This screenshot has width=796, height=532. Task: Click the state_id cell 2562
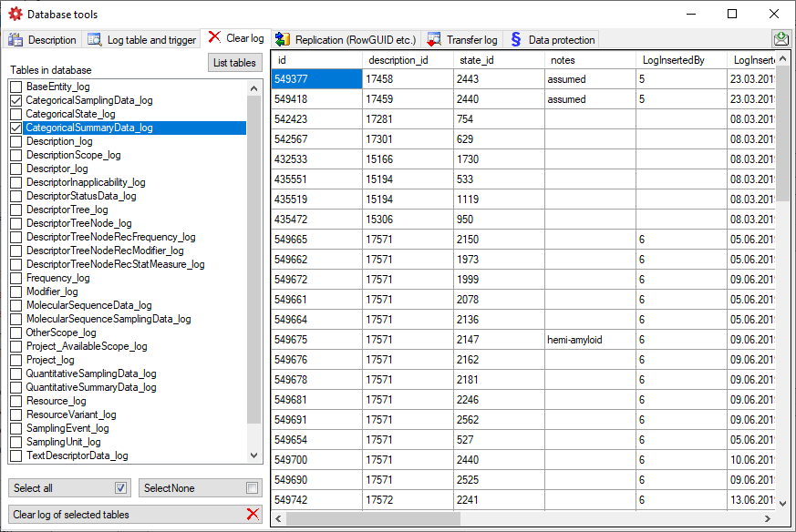pos(499,420)
